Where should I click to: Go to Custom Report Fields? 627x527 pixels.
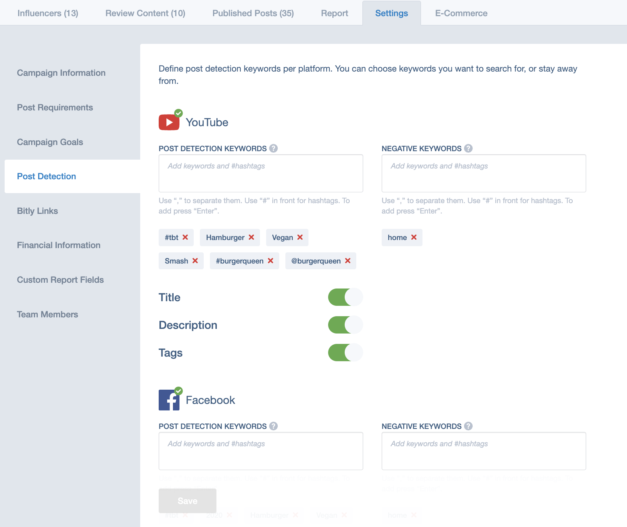[x=60, y=280]
